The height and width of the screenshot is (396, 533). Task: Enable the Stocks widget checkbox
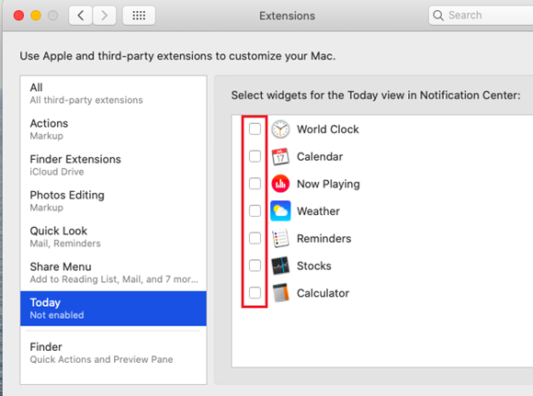tap(255, 266)
